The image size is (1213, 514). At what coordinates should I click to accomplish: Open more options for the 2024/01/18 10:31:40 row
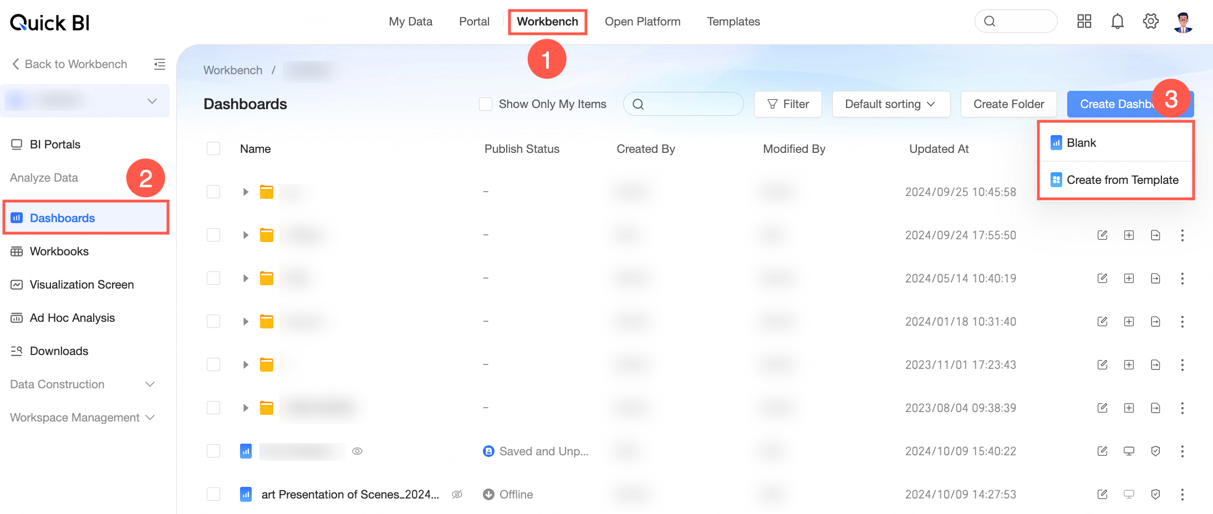(x=1182, y=321)
